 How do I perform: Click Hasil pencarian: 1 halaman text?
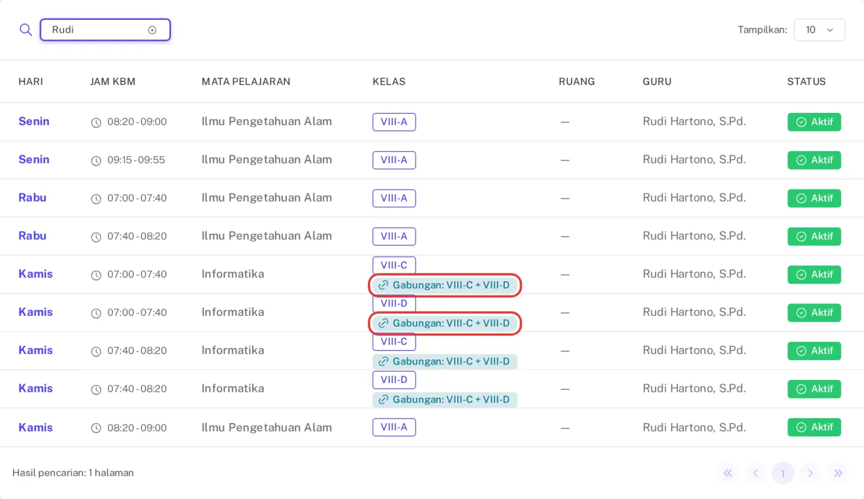click(x=73, y=473)
